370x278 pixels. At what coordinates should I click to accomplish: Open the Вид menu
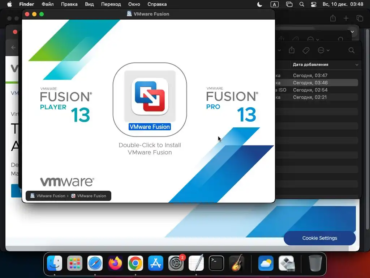click(x=89, y=4)
